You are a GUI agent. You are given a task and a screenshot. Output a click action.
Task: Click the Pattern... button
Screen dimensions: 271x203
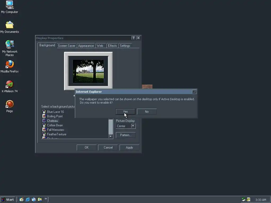click(126, 135)
